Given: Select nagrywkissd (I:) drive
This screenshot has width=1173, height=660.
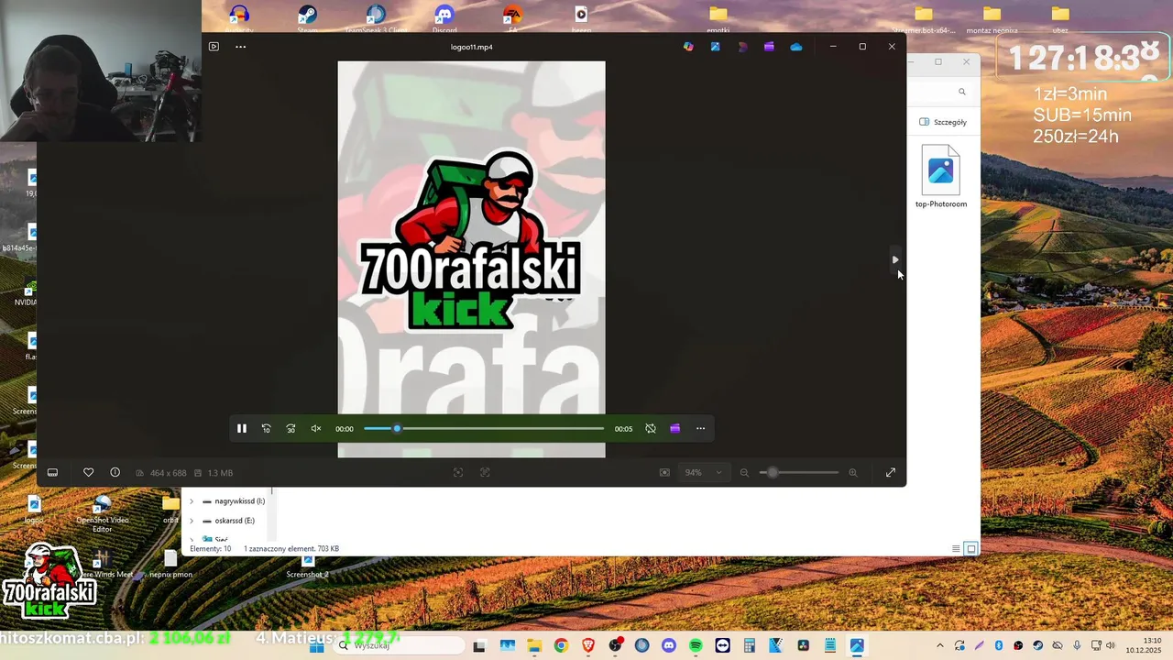Looking at the screenshot, I should 234,501.
